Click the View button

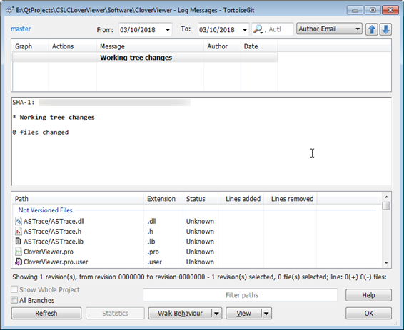coord(243,314)
